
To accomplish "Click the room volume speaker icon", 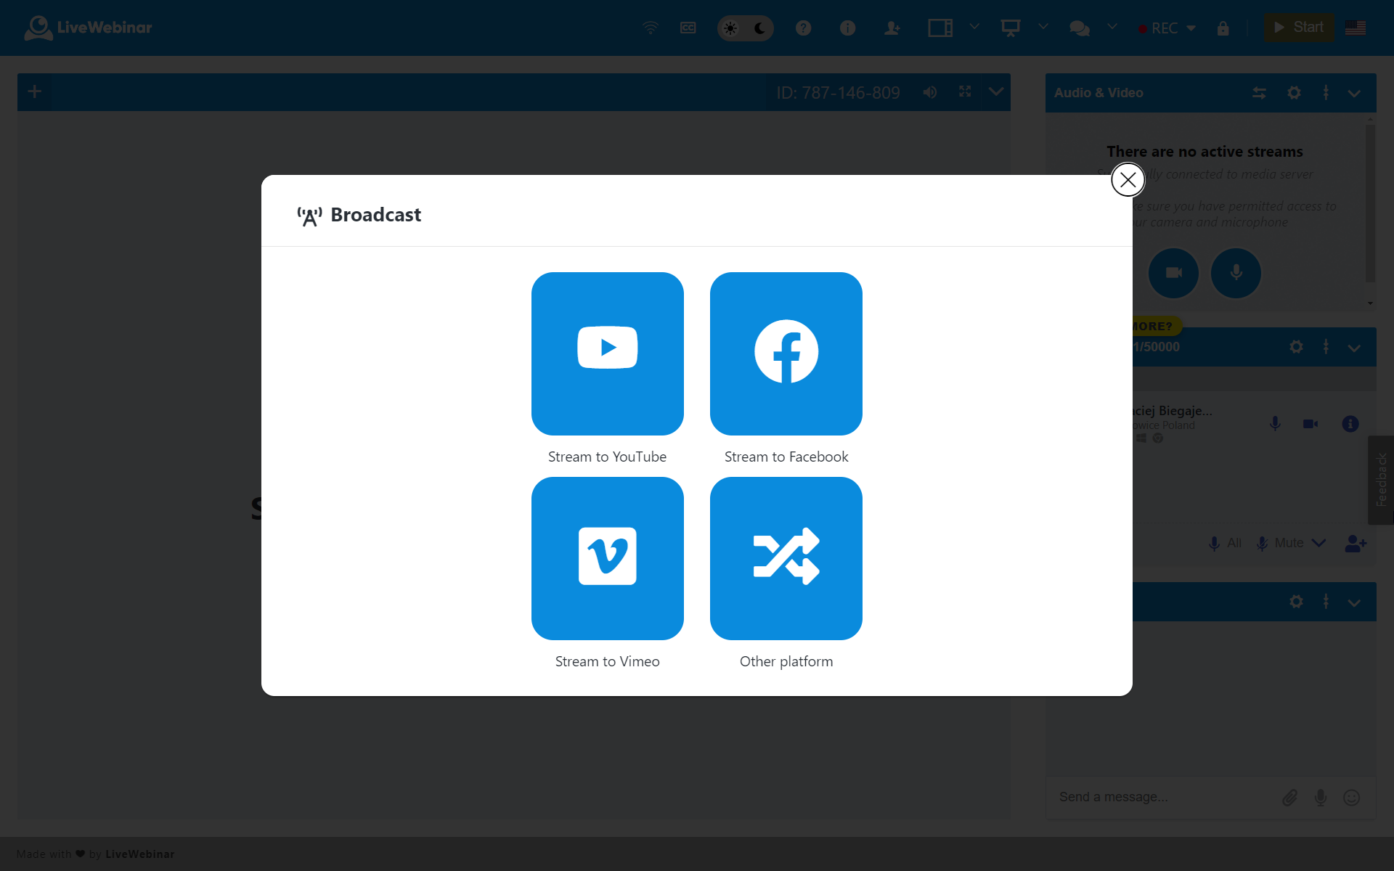I will point(930,92).
